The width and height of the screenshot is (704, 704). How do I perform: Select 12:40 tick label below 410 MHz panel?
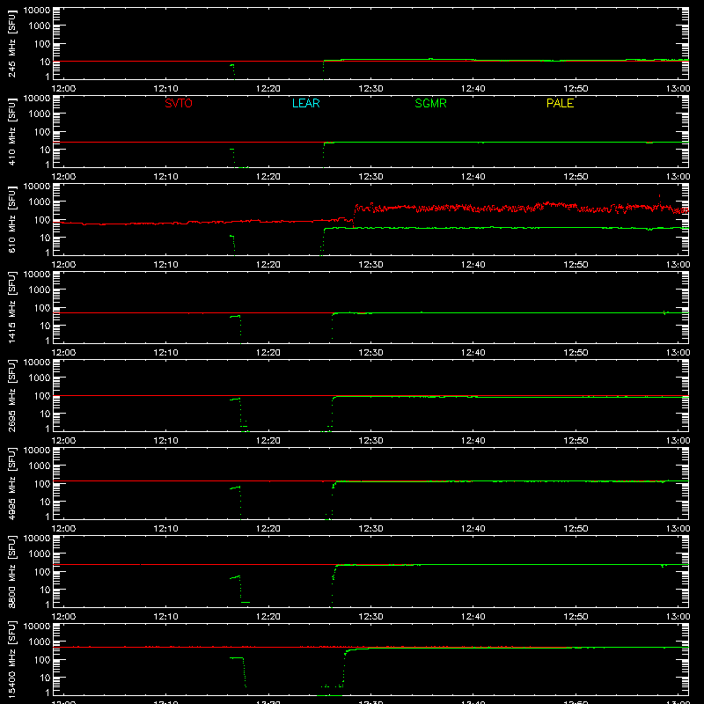(473, 177)
